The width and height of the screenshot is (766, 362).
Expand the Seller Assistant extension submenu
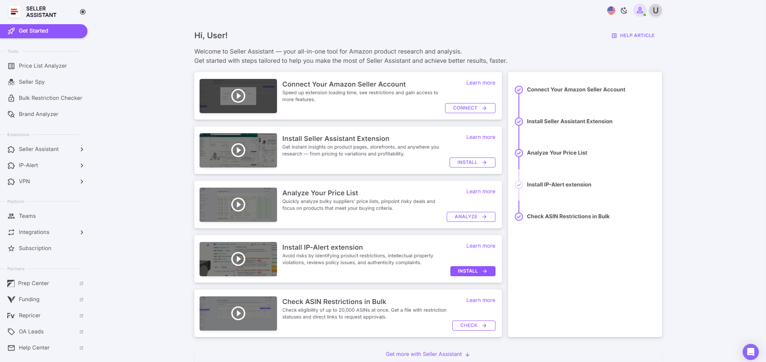(82, 149)
